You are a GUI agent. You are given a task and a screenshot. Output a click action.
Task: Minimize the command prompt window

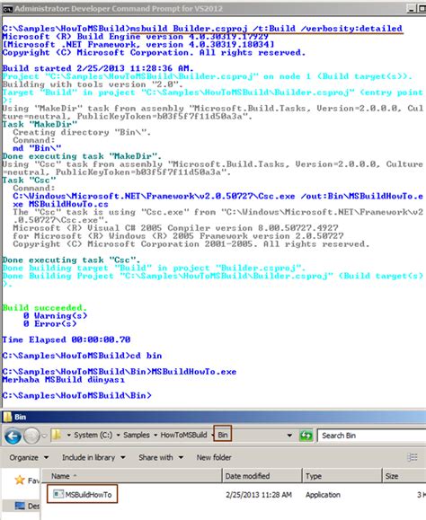click(x=412, y=9)
